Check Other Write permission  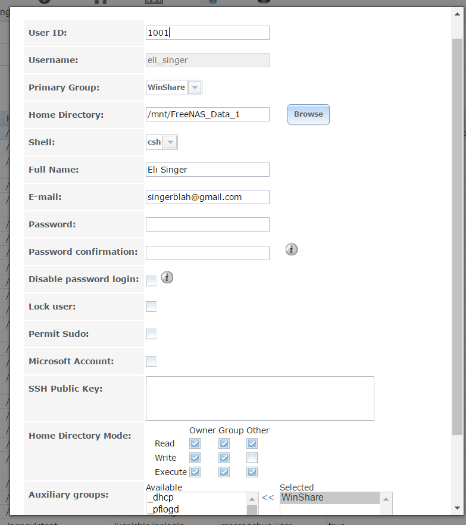(x=252, y=458)
